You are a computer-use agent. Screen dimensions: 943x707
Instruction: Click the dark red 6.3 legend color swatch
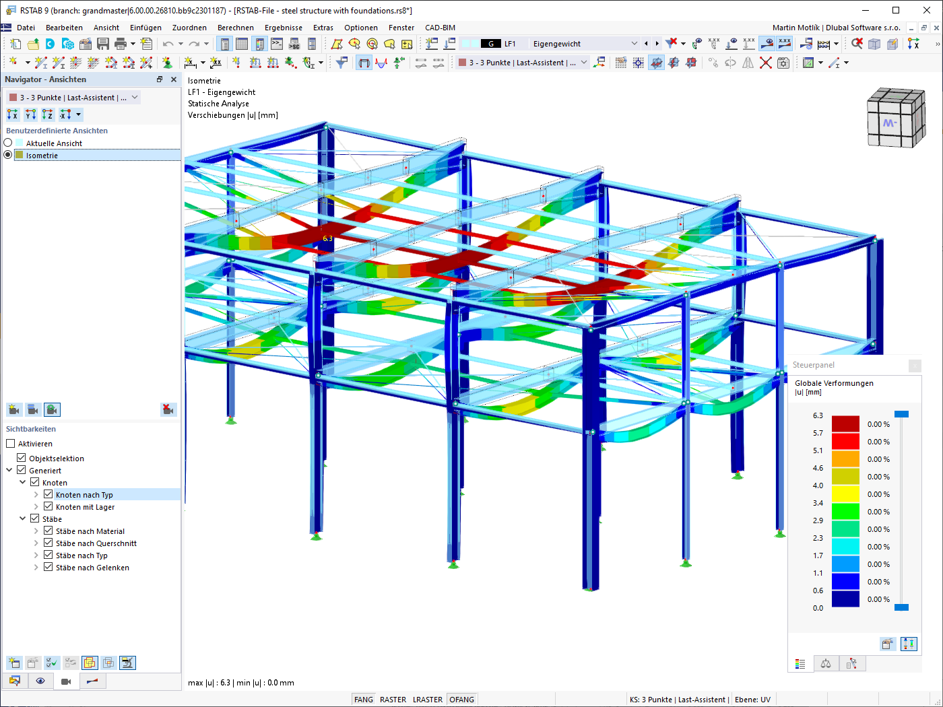(845, 424)
